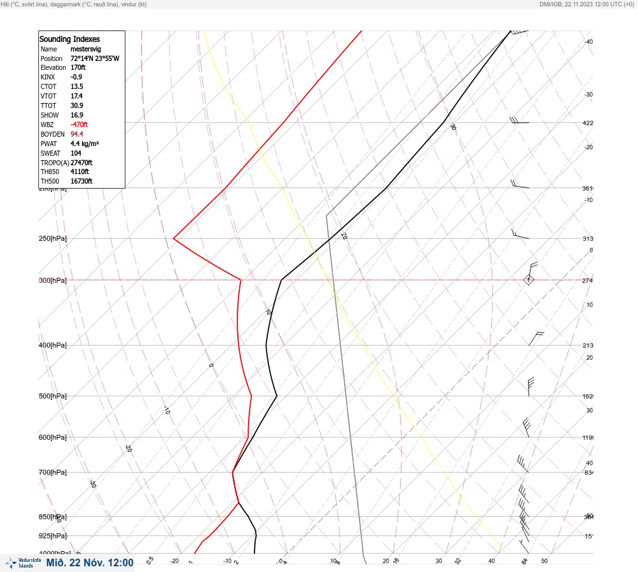The height and width of the screenshot is (572, 638).
Task: Click the 250[hPa] pressure label
Action: pyautogui.click(x=53, y=238)
